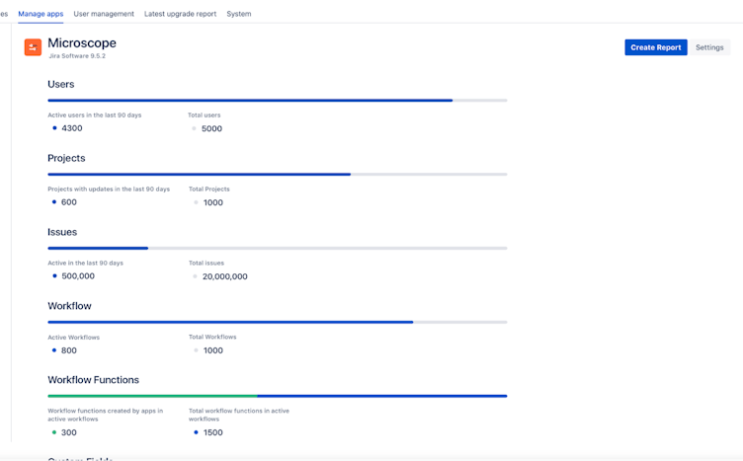Screen dimensions: 743x461
Task: Switch to the User management tab
Action: coord(104,14)
